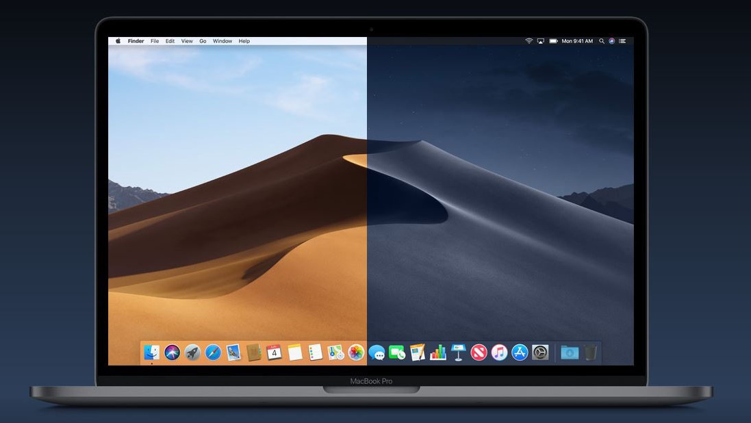Launch the Photos app from Dock
This screenshot has width=751, height=423.
point(356,352)
